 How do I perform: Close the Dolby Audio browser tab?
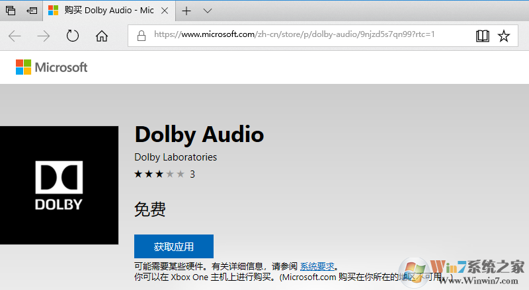(x=165, y=11)
